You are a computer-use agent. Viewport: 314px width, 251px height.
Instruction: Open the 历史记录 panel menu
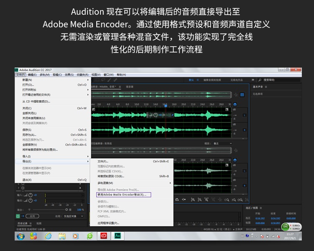31,223
